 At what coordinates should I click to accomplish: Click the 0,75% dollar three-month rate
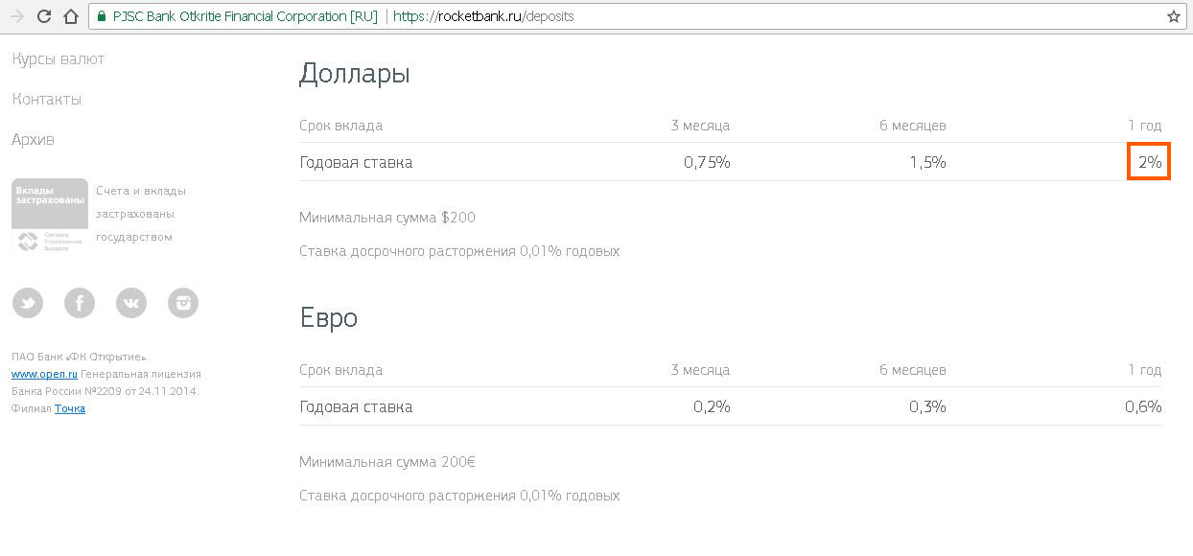(x=707, y=163)
